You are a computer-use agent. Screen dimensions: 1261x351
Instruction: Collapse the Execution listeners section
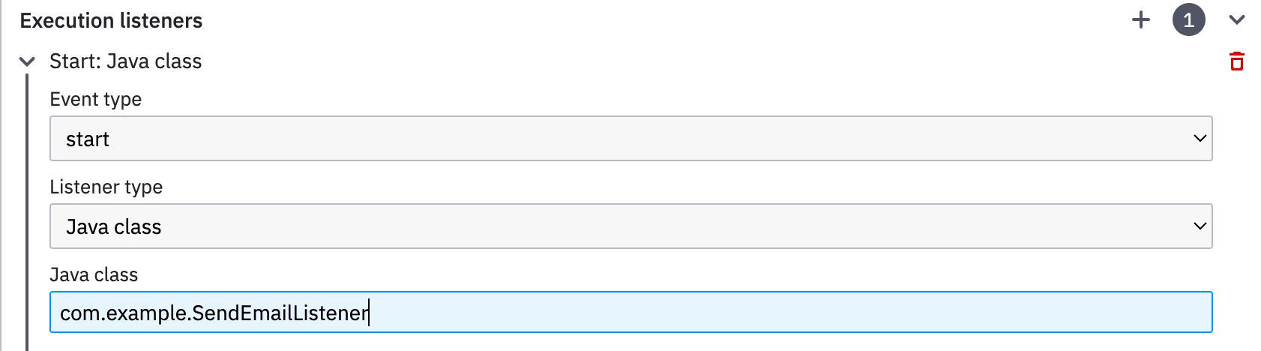pyautogui.click(x=1237, y=20)
